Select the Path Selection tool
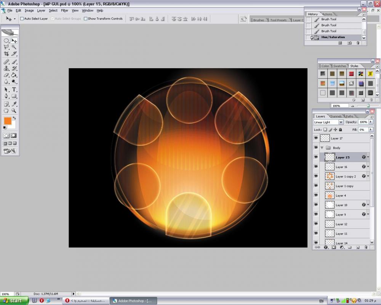Viewport: 381px width, 305px height. [6, 90]
